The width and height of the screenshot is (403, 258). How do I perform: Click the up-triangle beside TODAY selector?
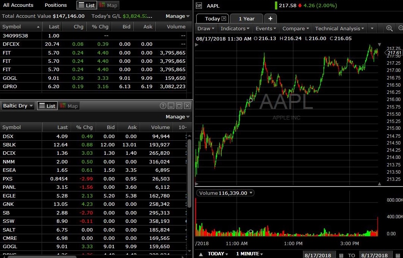click(201, 254)
